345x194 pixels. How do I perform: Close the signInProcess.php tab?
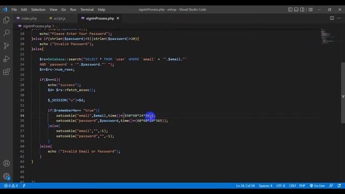pyautogui.click(x=118, y=18)
